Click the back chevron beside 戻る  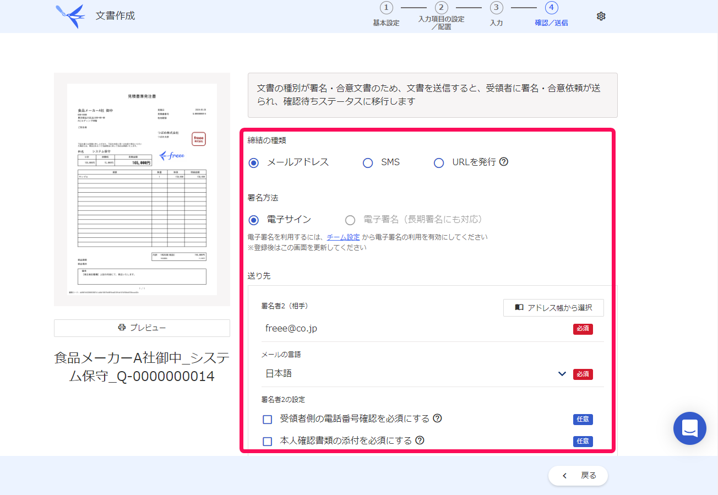[x=564, y=476]
